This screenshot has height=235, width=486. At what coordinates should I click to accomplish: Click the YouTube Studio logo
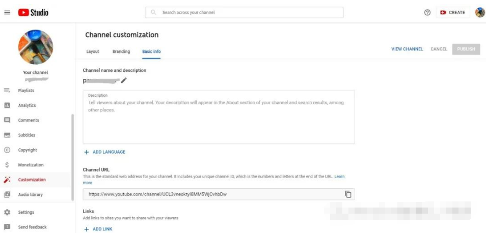33,12
